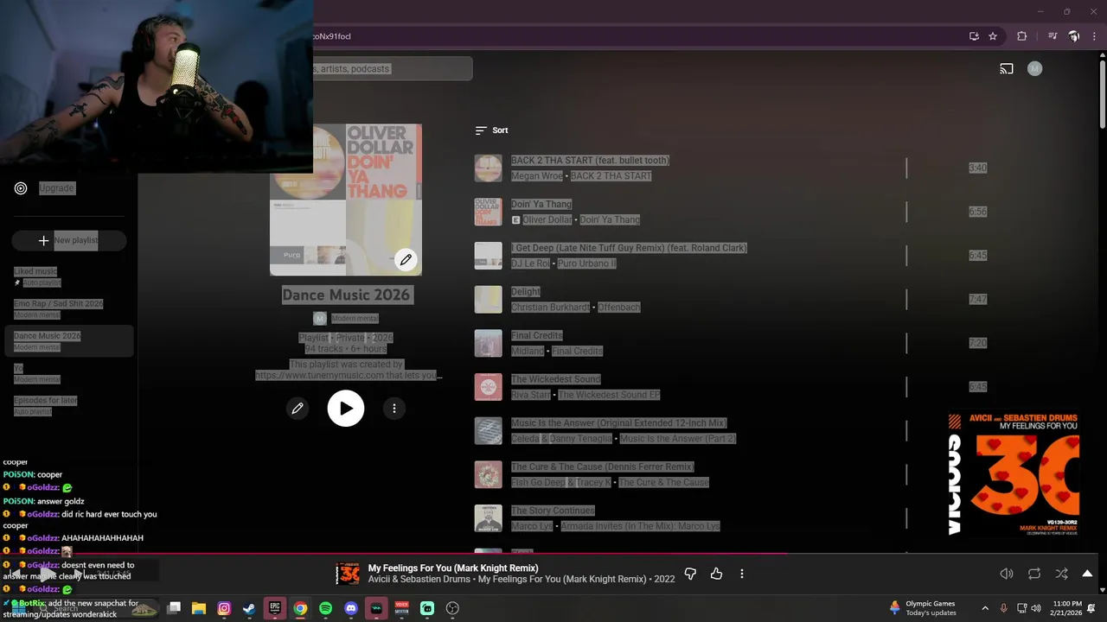Click I Get Deep track thumbnail
This screenshot has width=1107, height=622.
488,256
